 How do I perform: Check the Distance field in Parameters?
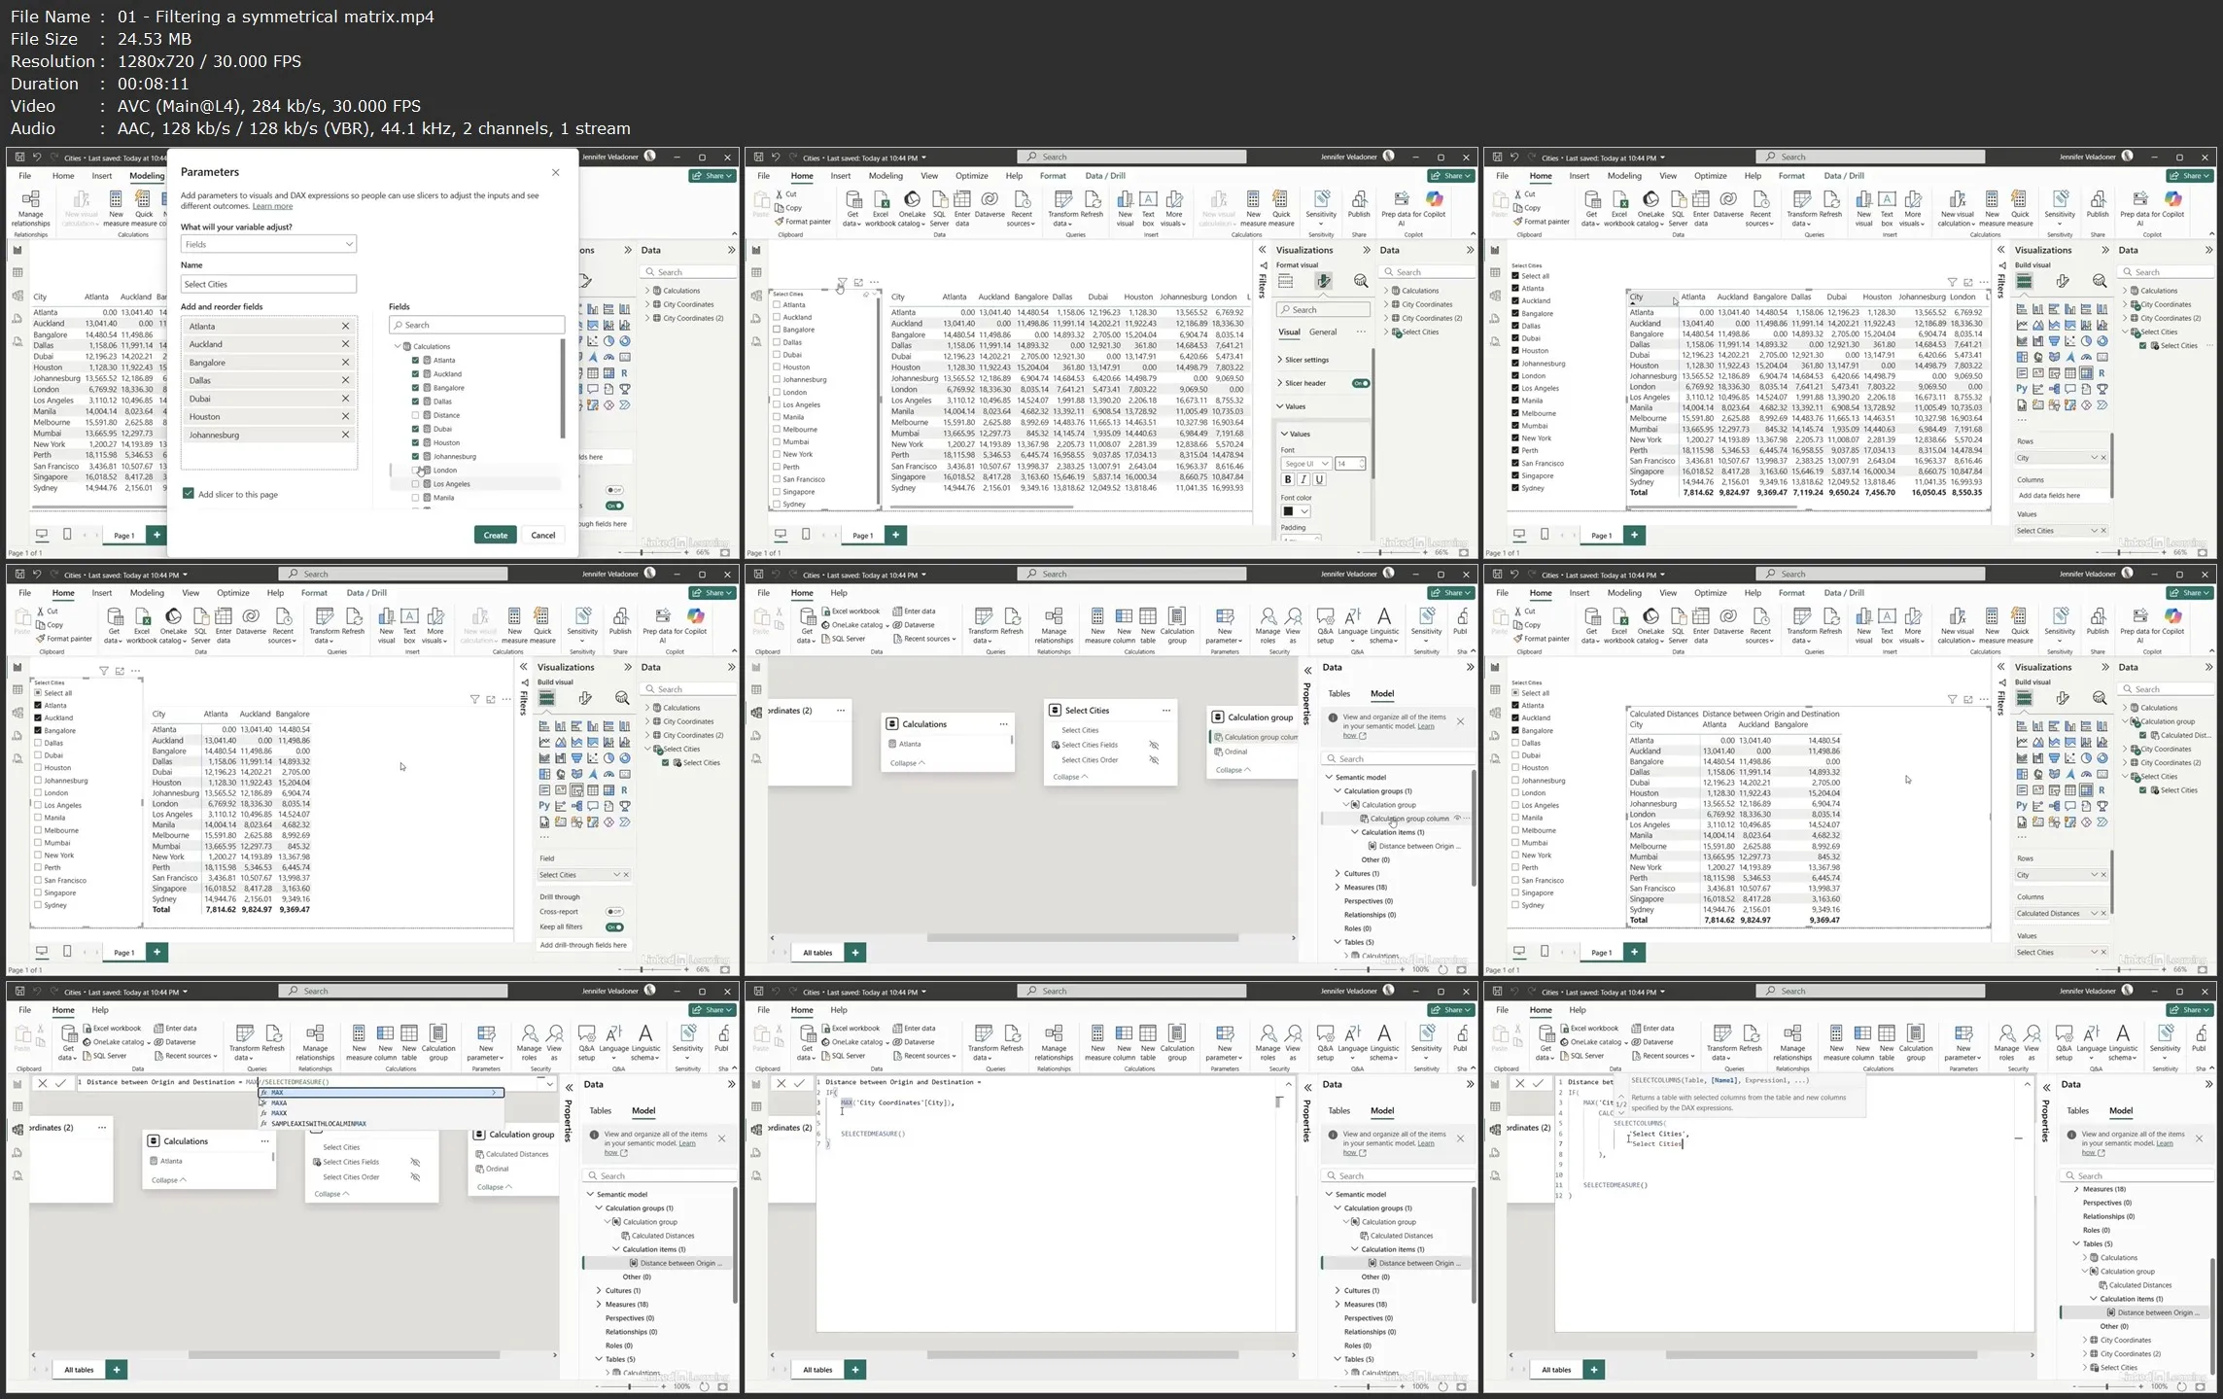coord(416,415)
